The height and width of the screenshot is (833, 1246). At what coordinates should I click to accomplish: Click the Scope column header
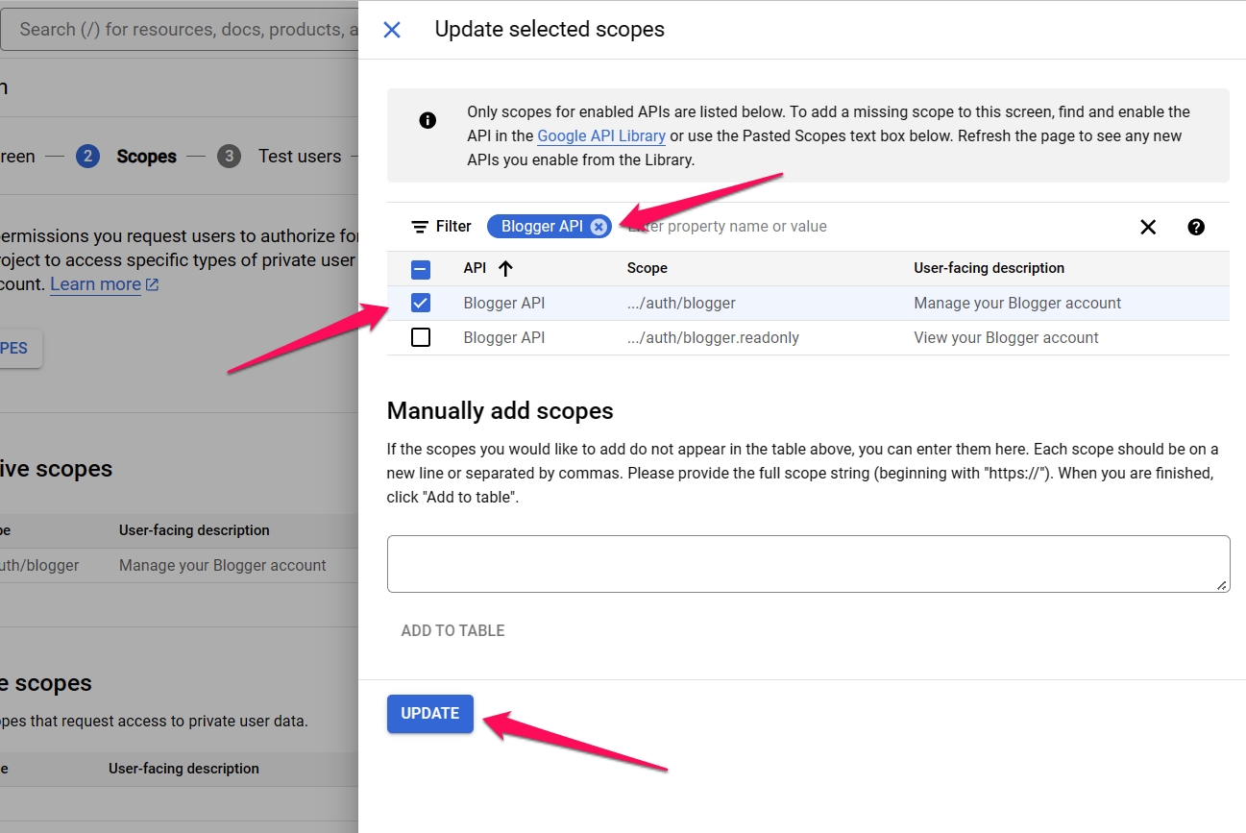tap(647, 268)
